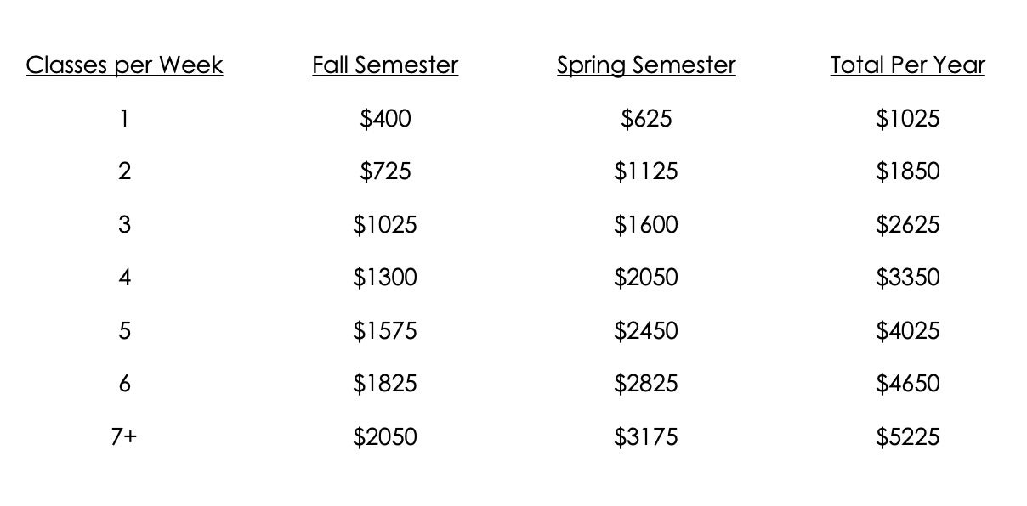Click the $1600 Spring Semester price
1027x506 pixels.
click(646, 225)
